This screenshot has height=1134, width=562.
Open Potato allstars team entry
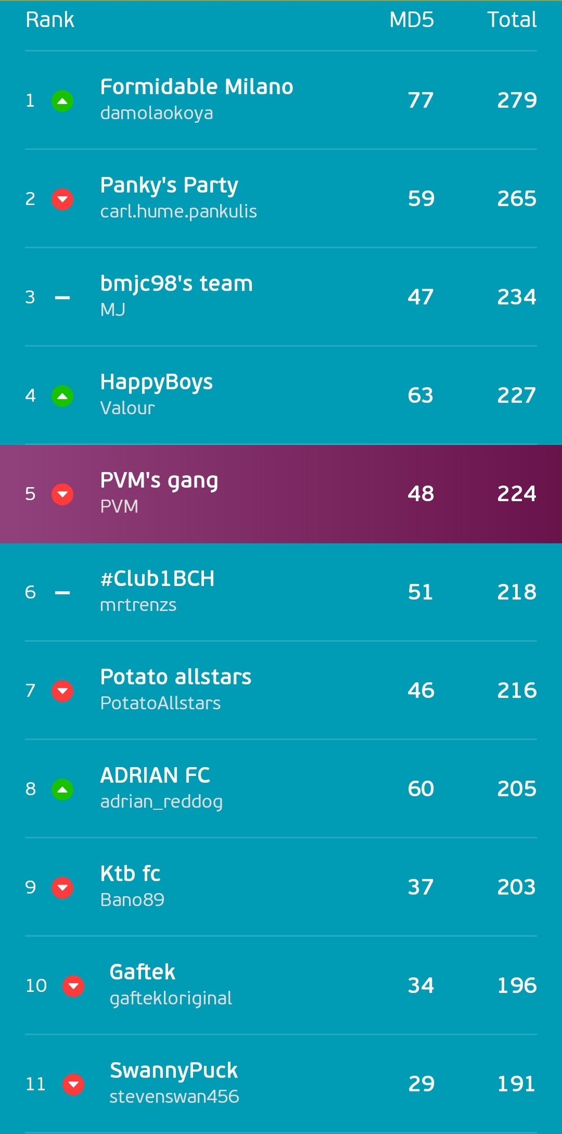tap(281, 690)
